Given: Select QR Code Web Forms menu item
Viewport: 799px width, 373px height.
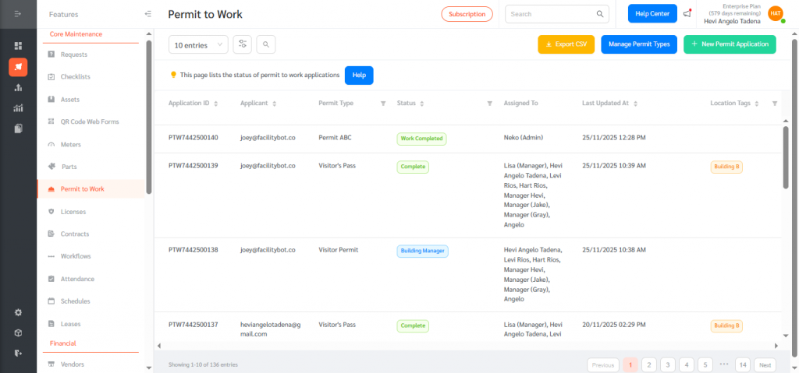Looking at the screenshot, I should (x=90, y=122).
